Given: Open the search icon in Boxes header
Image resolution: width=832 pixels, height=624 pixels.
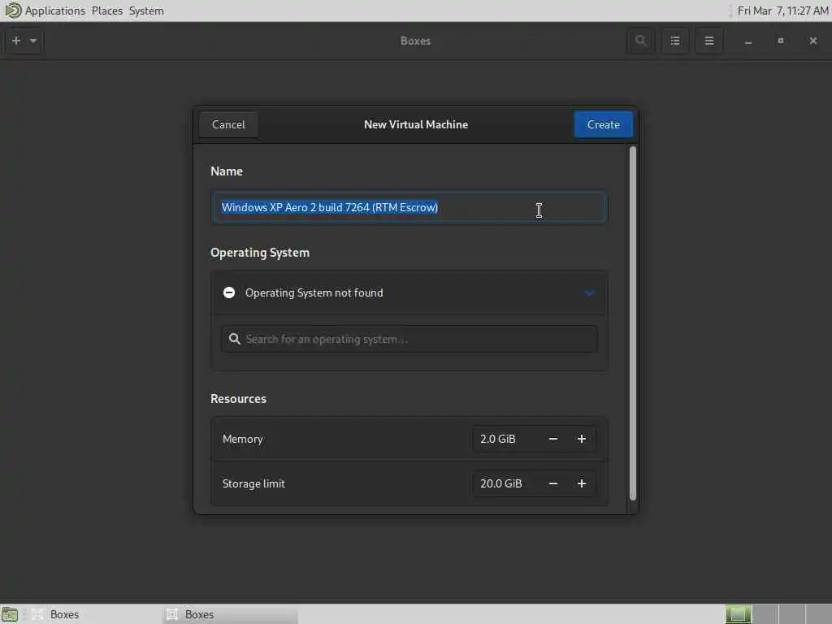Looking at the screenshot, I should tap(640, 41).
